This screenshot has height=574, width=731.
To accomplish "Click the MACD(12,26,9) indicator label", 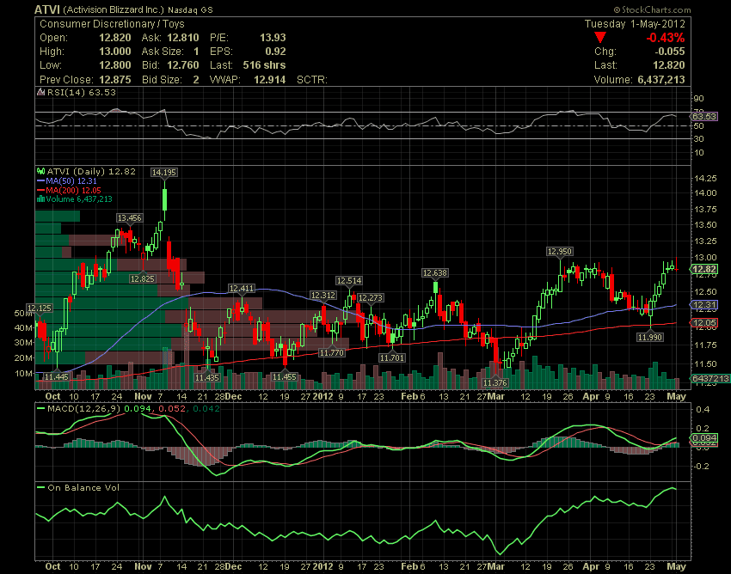I will point(84,409).
